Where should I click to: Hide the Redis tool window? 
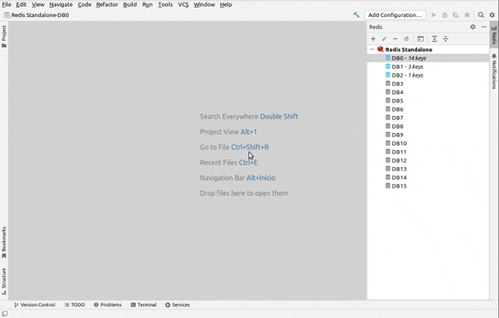coord(484,27)
